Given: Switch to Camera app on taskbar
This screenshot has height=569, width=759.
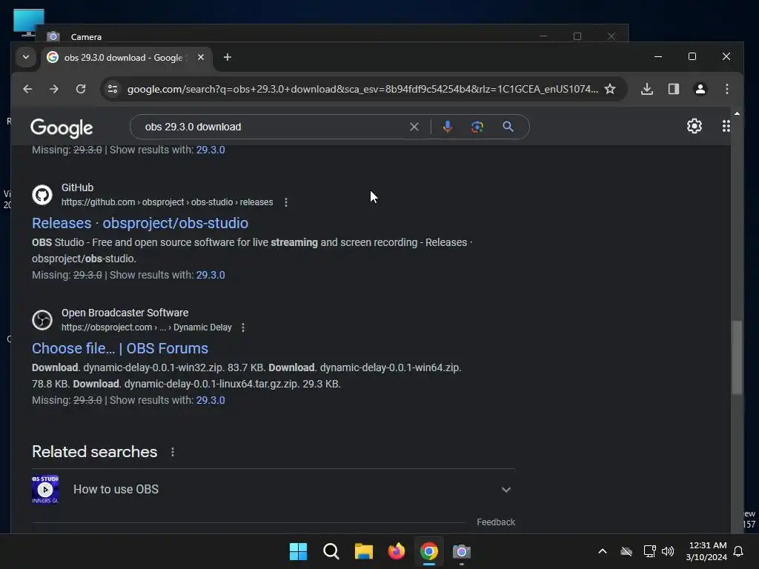Looking at the screenshot, I should [x=461, y=551].
